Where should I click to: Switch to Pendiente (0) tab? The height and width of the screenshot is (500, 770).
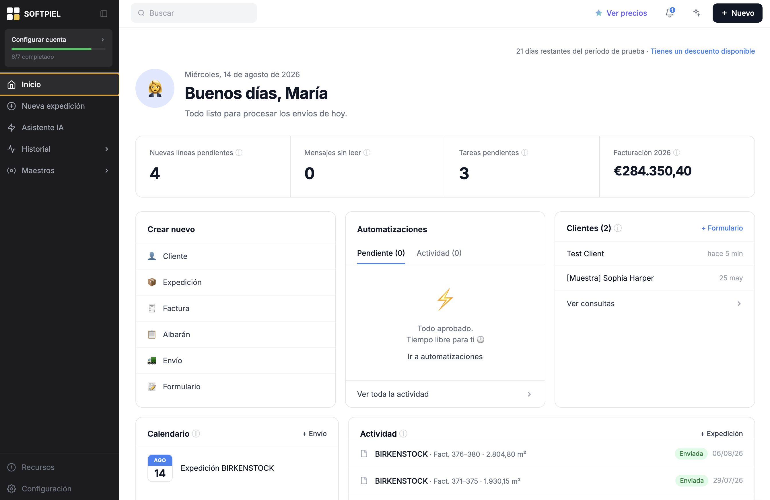pyautogui.click(x=381, y=253)
